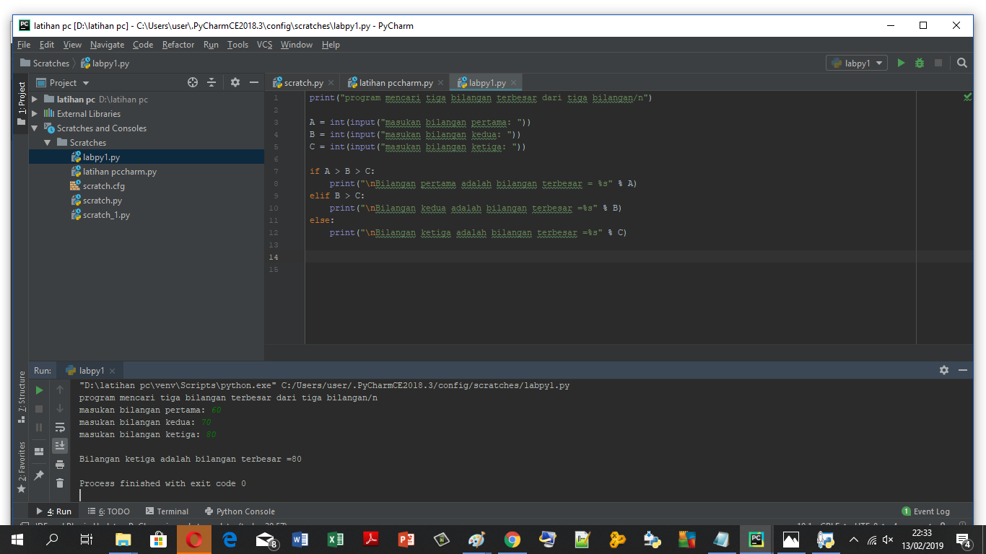
Task: Close the labpy1 Run tab
Action: point(113,371)
